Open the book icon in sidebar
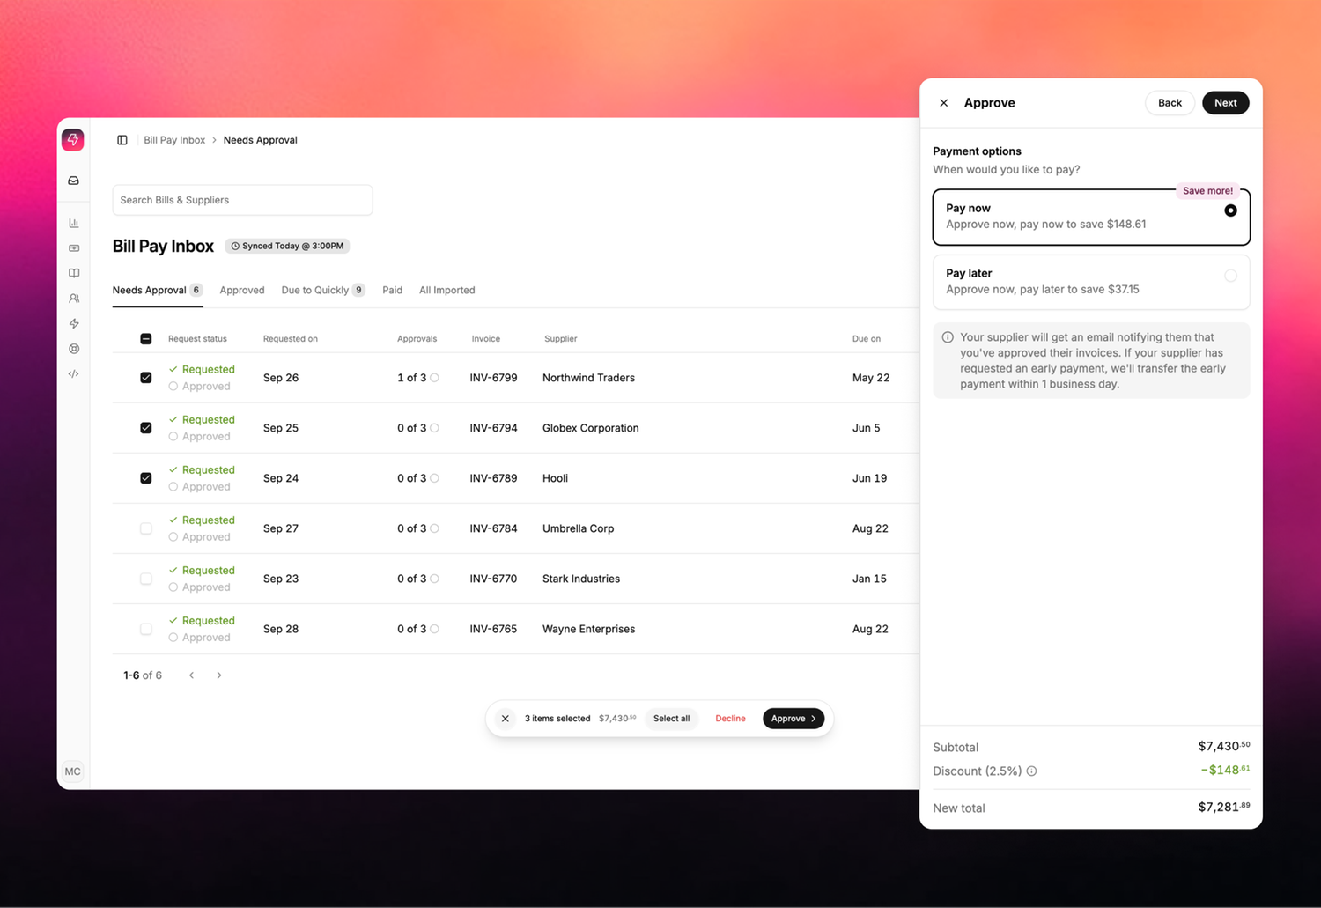Screen dimensions: 1321x908 point(74,273)
